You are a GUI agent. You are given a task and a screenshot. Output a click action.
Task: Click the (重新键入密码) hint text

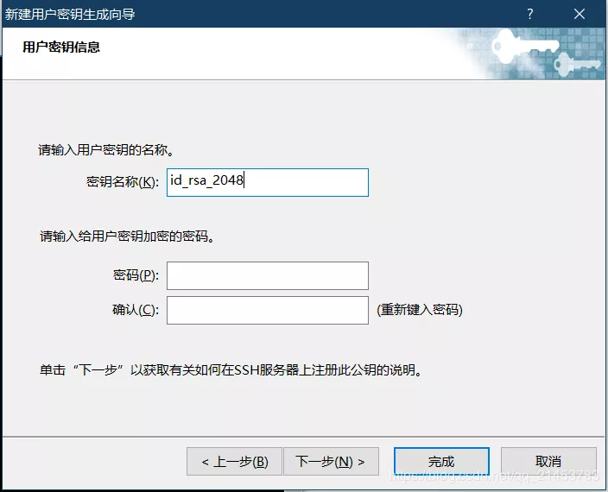420,310
